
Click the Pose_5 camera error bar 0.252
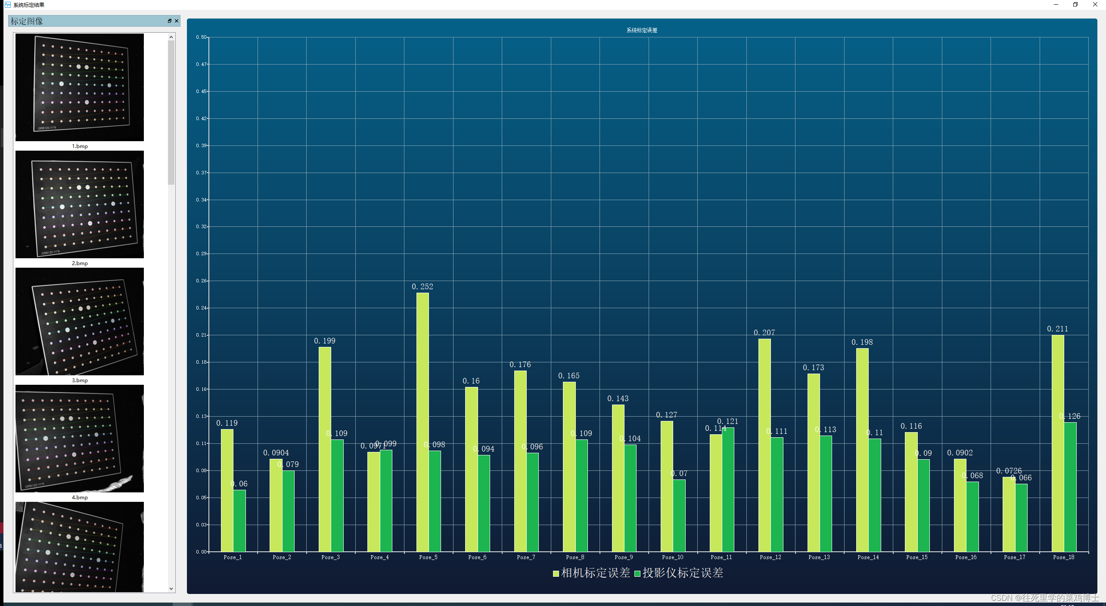[x=423, y=422]
